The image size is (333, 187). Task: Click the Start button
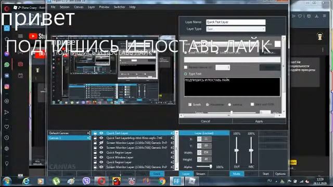click(266, 173)
